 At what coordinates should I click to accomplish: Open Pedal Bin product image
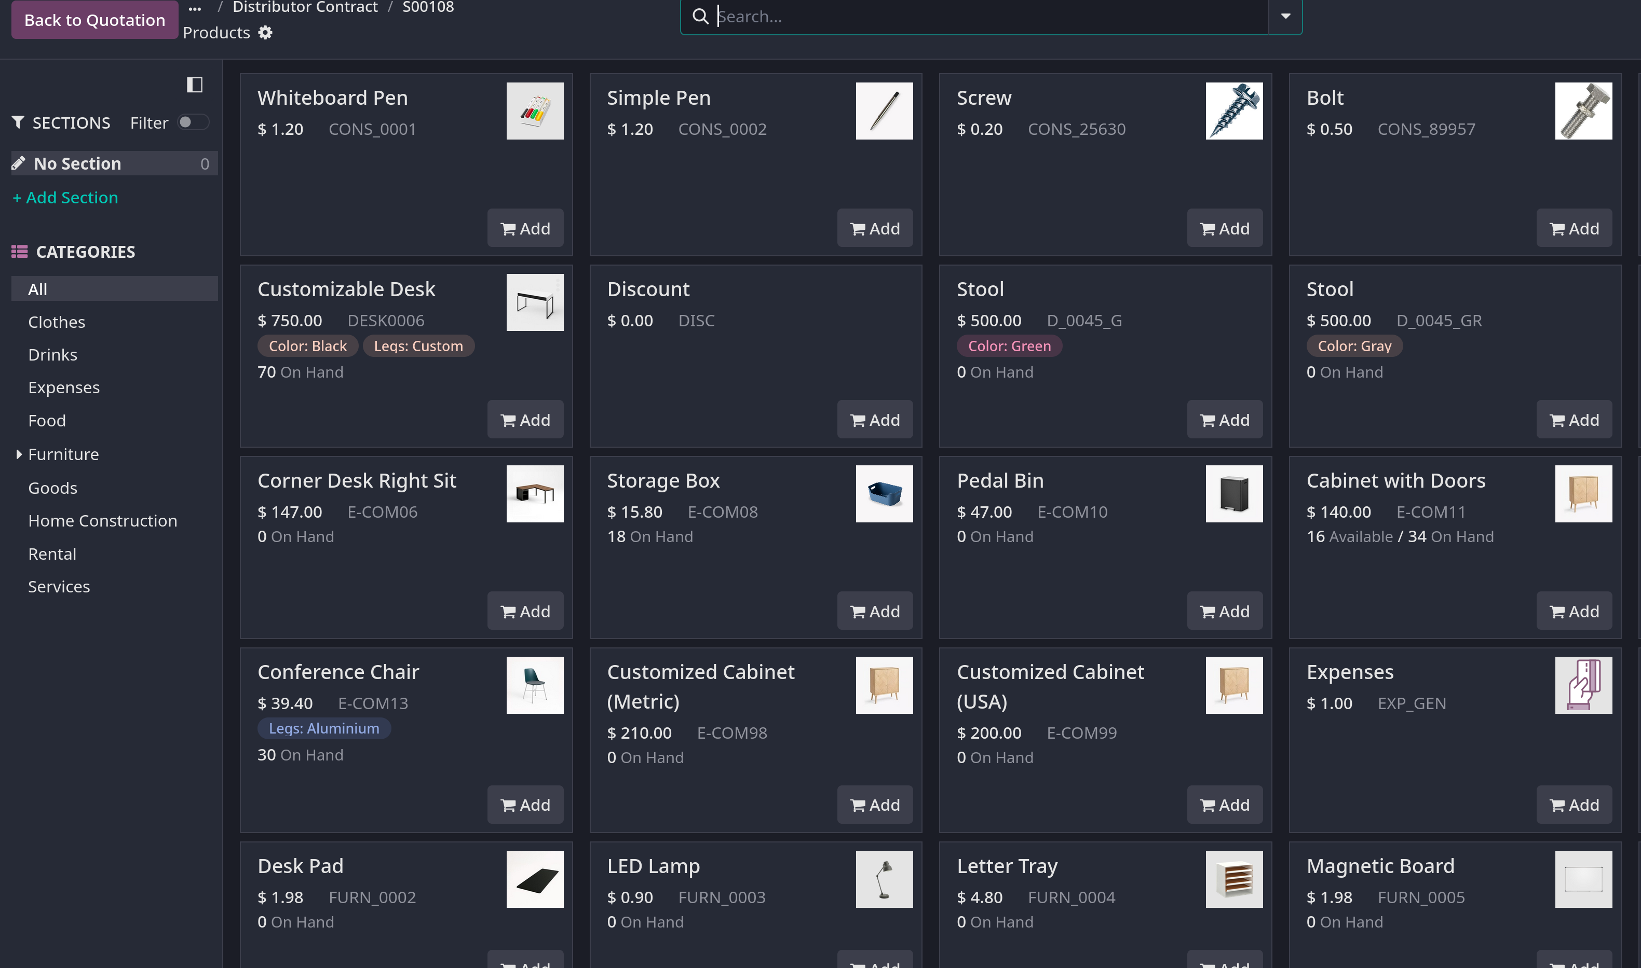pyautogui.click(x=1233, y=494)
